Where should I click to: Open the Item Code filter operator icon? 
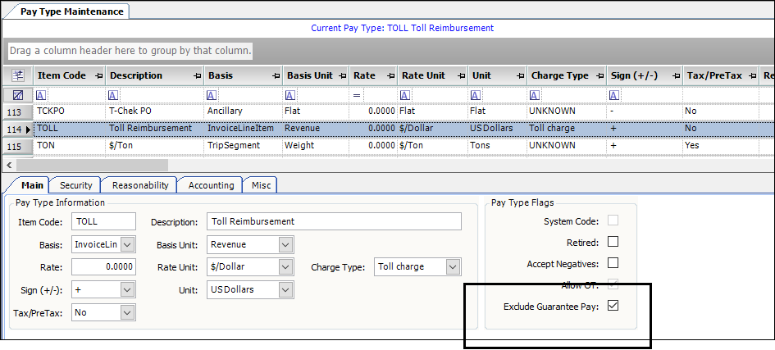point(41,95)
